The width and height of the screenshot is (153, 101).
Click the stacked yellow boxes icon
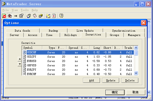click(x=40, y=16)
